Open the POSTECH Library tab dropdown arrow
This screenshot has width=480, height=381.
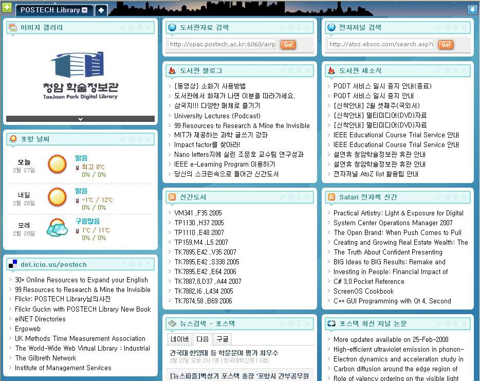85,10
